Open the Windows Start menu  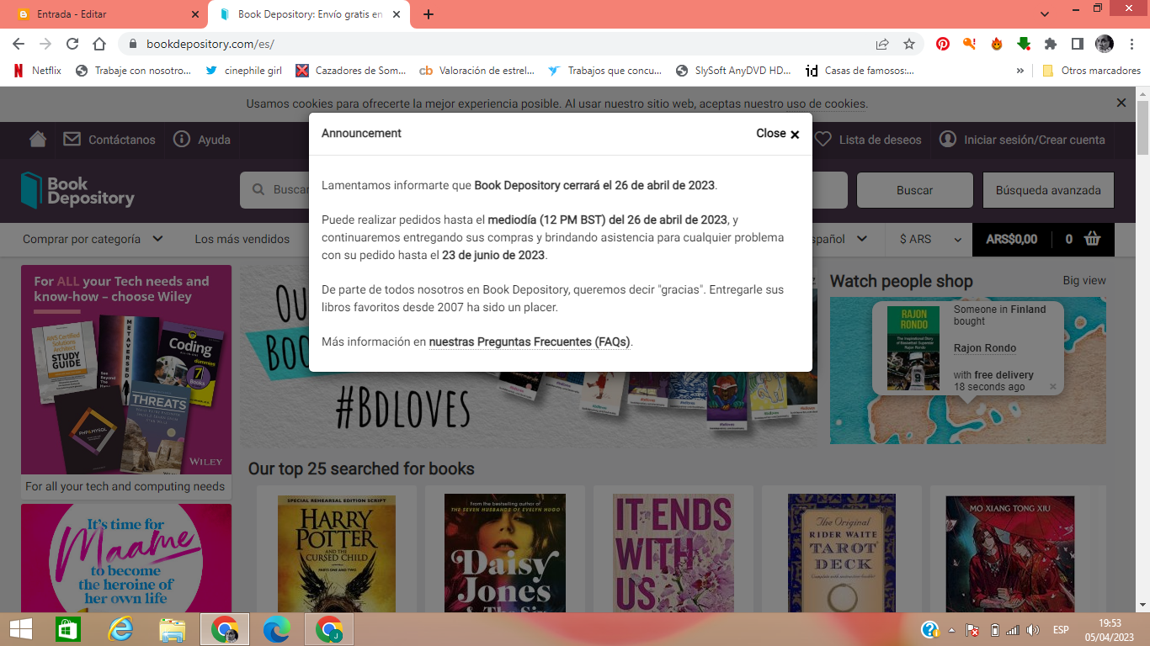click(x=20, y=629)
